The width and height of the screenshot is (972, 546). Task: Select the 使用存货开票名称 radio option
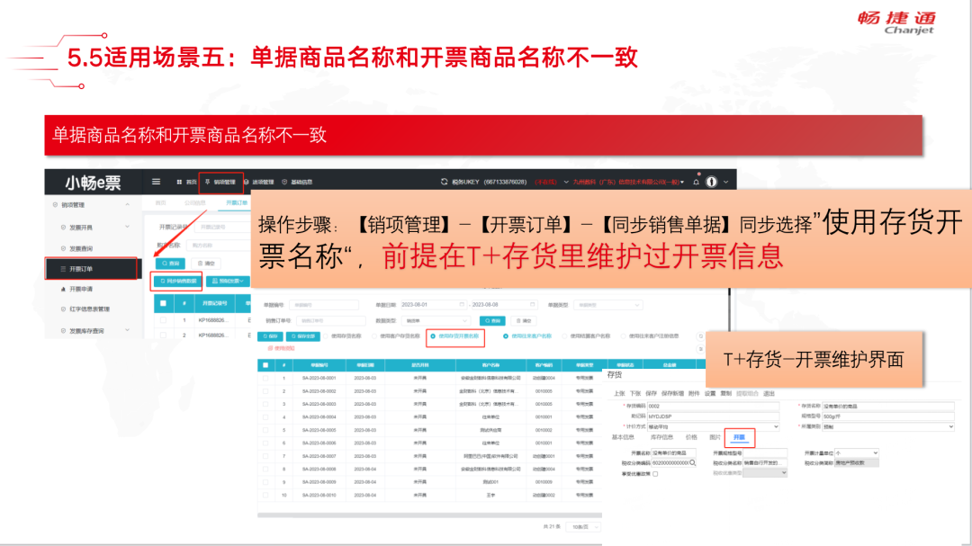[433, 336]
